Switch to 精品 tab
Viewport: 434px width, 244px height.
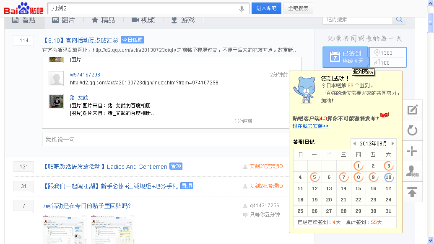pos(103,20)
